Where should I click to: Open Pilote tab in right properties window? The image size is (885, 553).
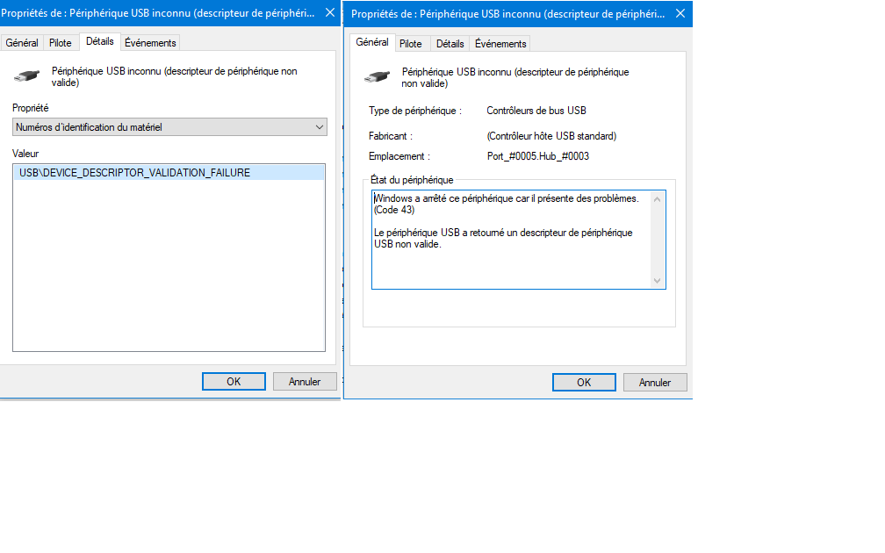pos(410,44)
